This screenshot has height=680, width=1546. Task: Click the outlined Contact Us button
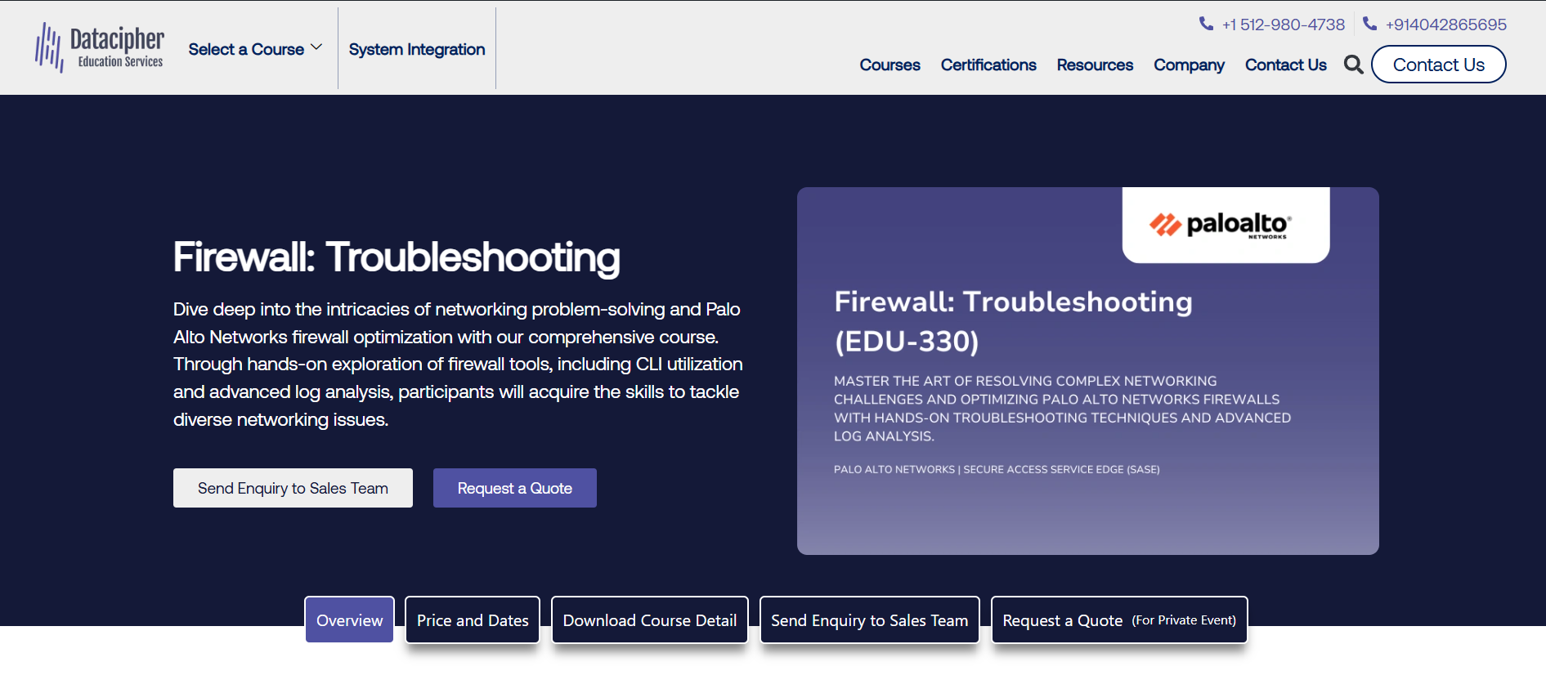pyautogui.click(x=1438, y=65)
